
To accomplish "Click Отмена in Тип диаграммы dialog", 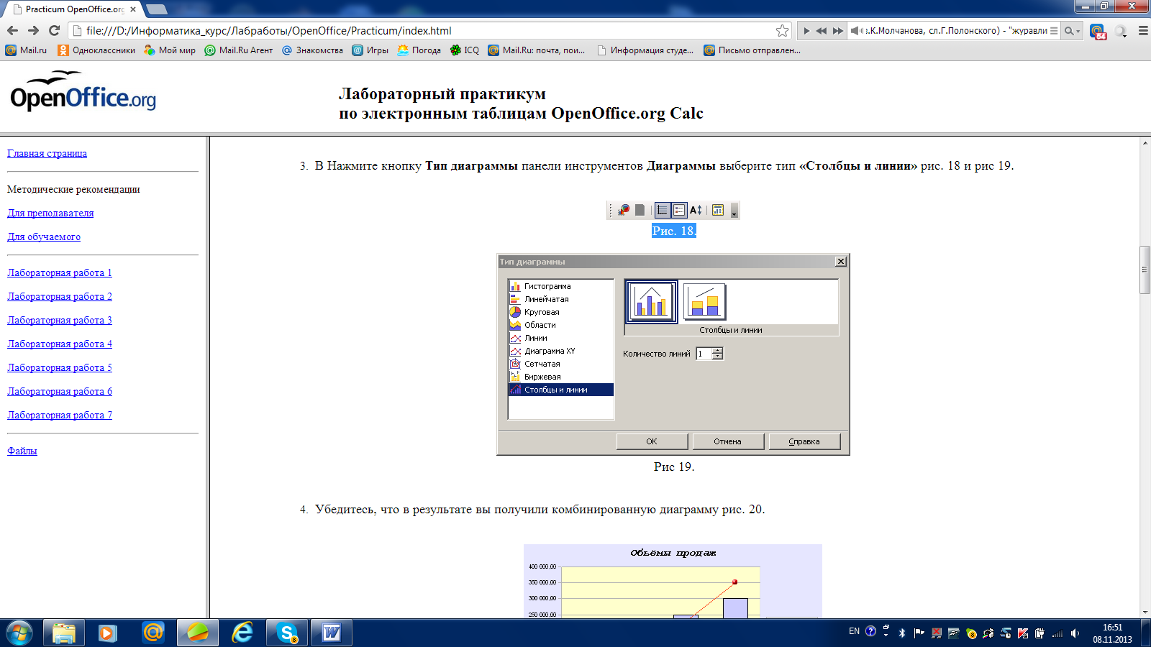I will coord(727,441).
